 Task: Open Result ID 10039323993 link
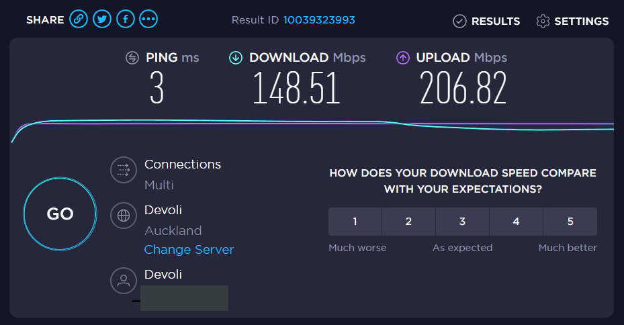pos(318,20)
